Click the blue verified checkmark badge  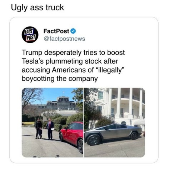click(73, 31)
